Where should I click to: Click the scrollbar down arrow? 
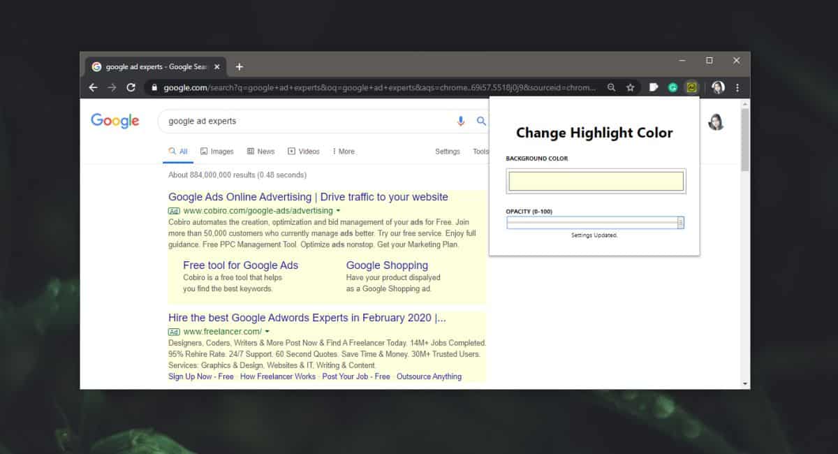pyautogui.click(x=745, y=383)
